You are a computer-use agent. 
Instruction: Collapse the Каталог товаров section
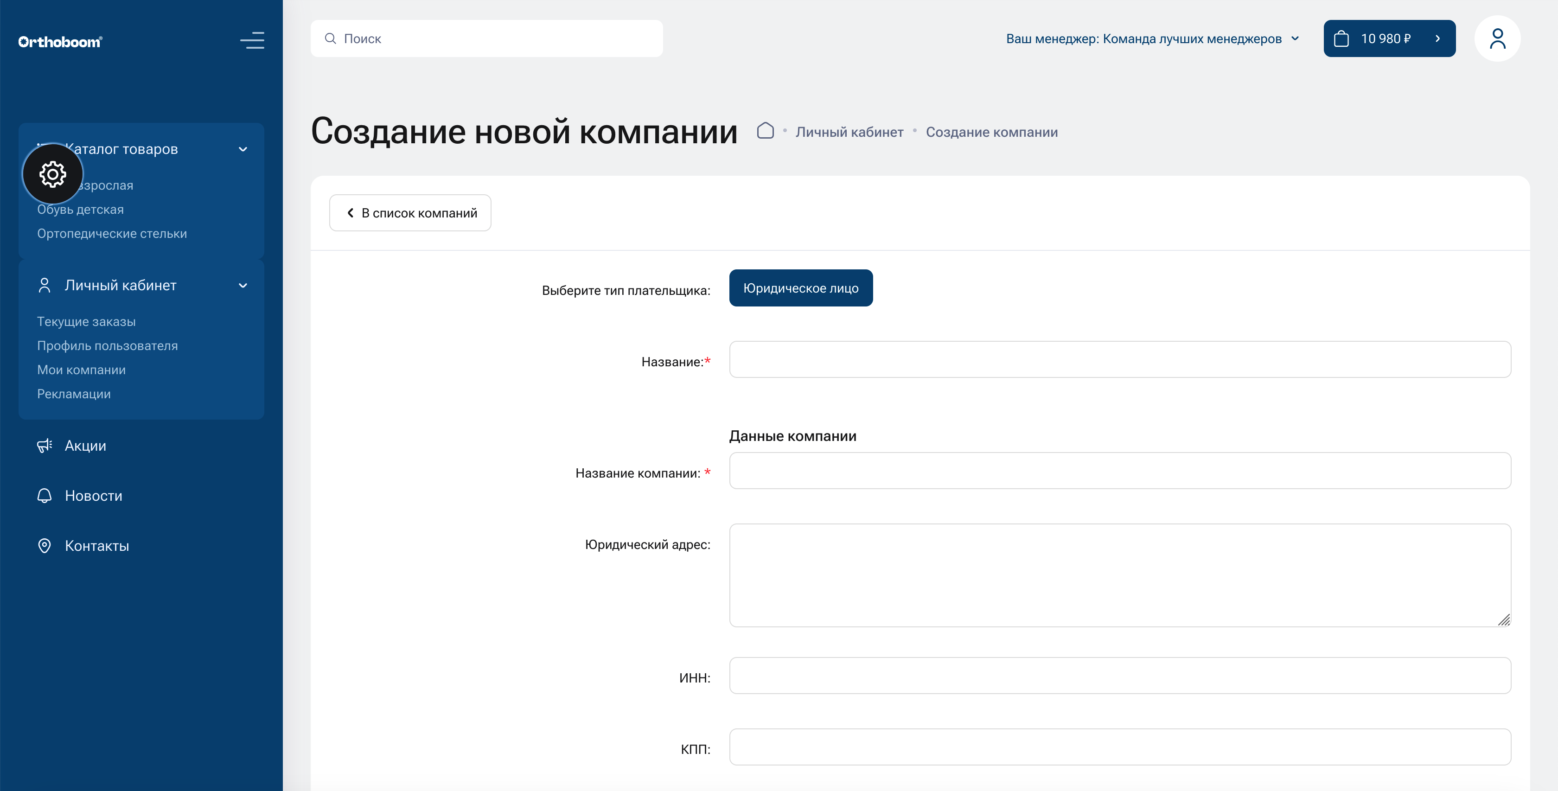click(243, 149)
